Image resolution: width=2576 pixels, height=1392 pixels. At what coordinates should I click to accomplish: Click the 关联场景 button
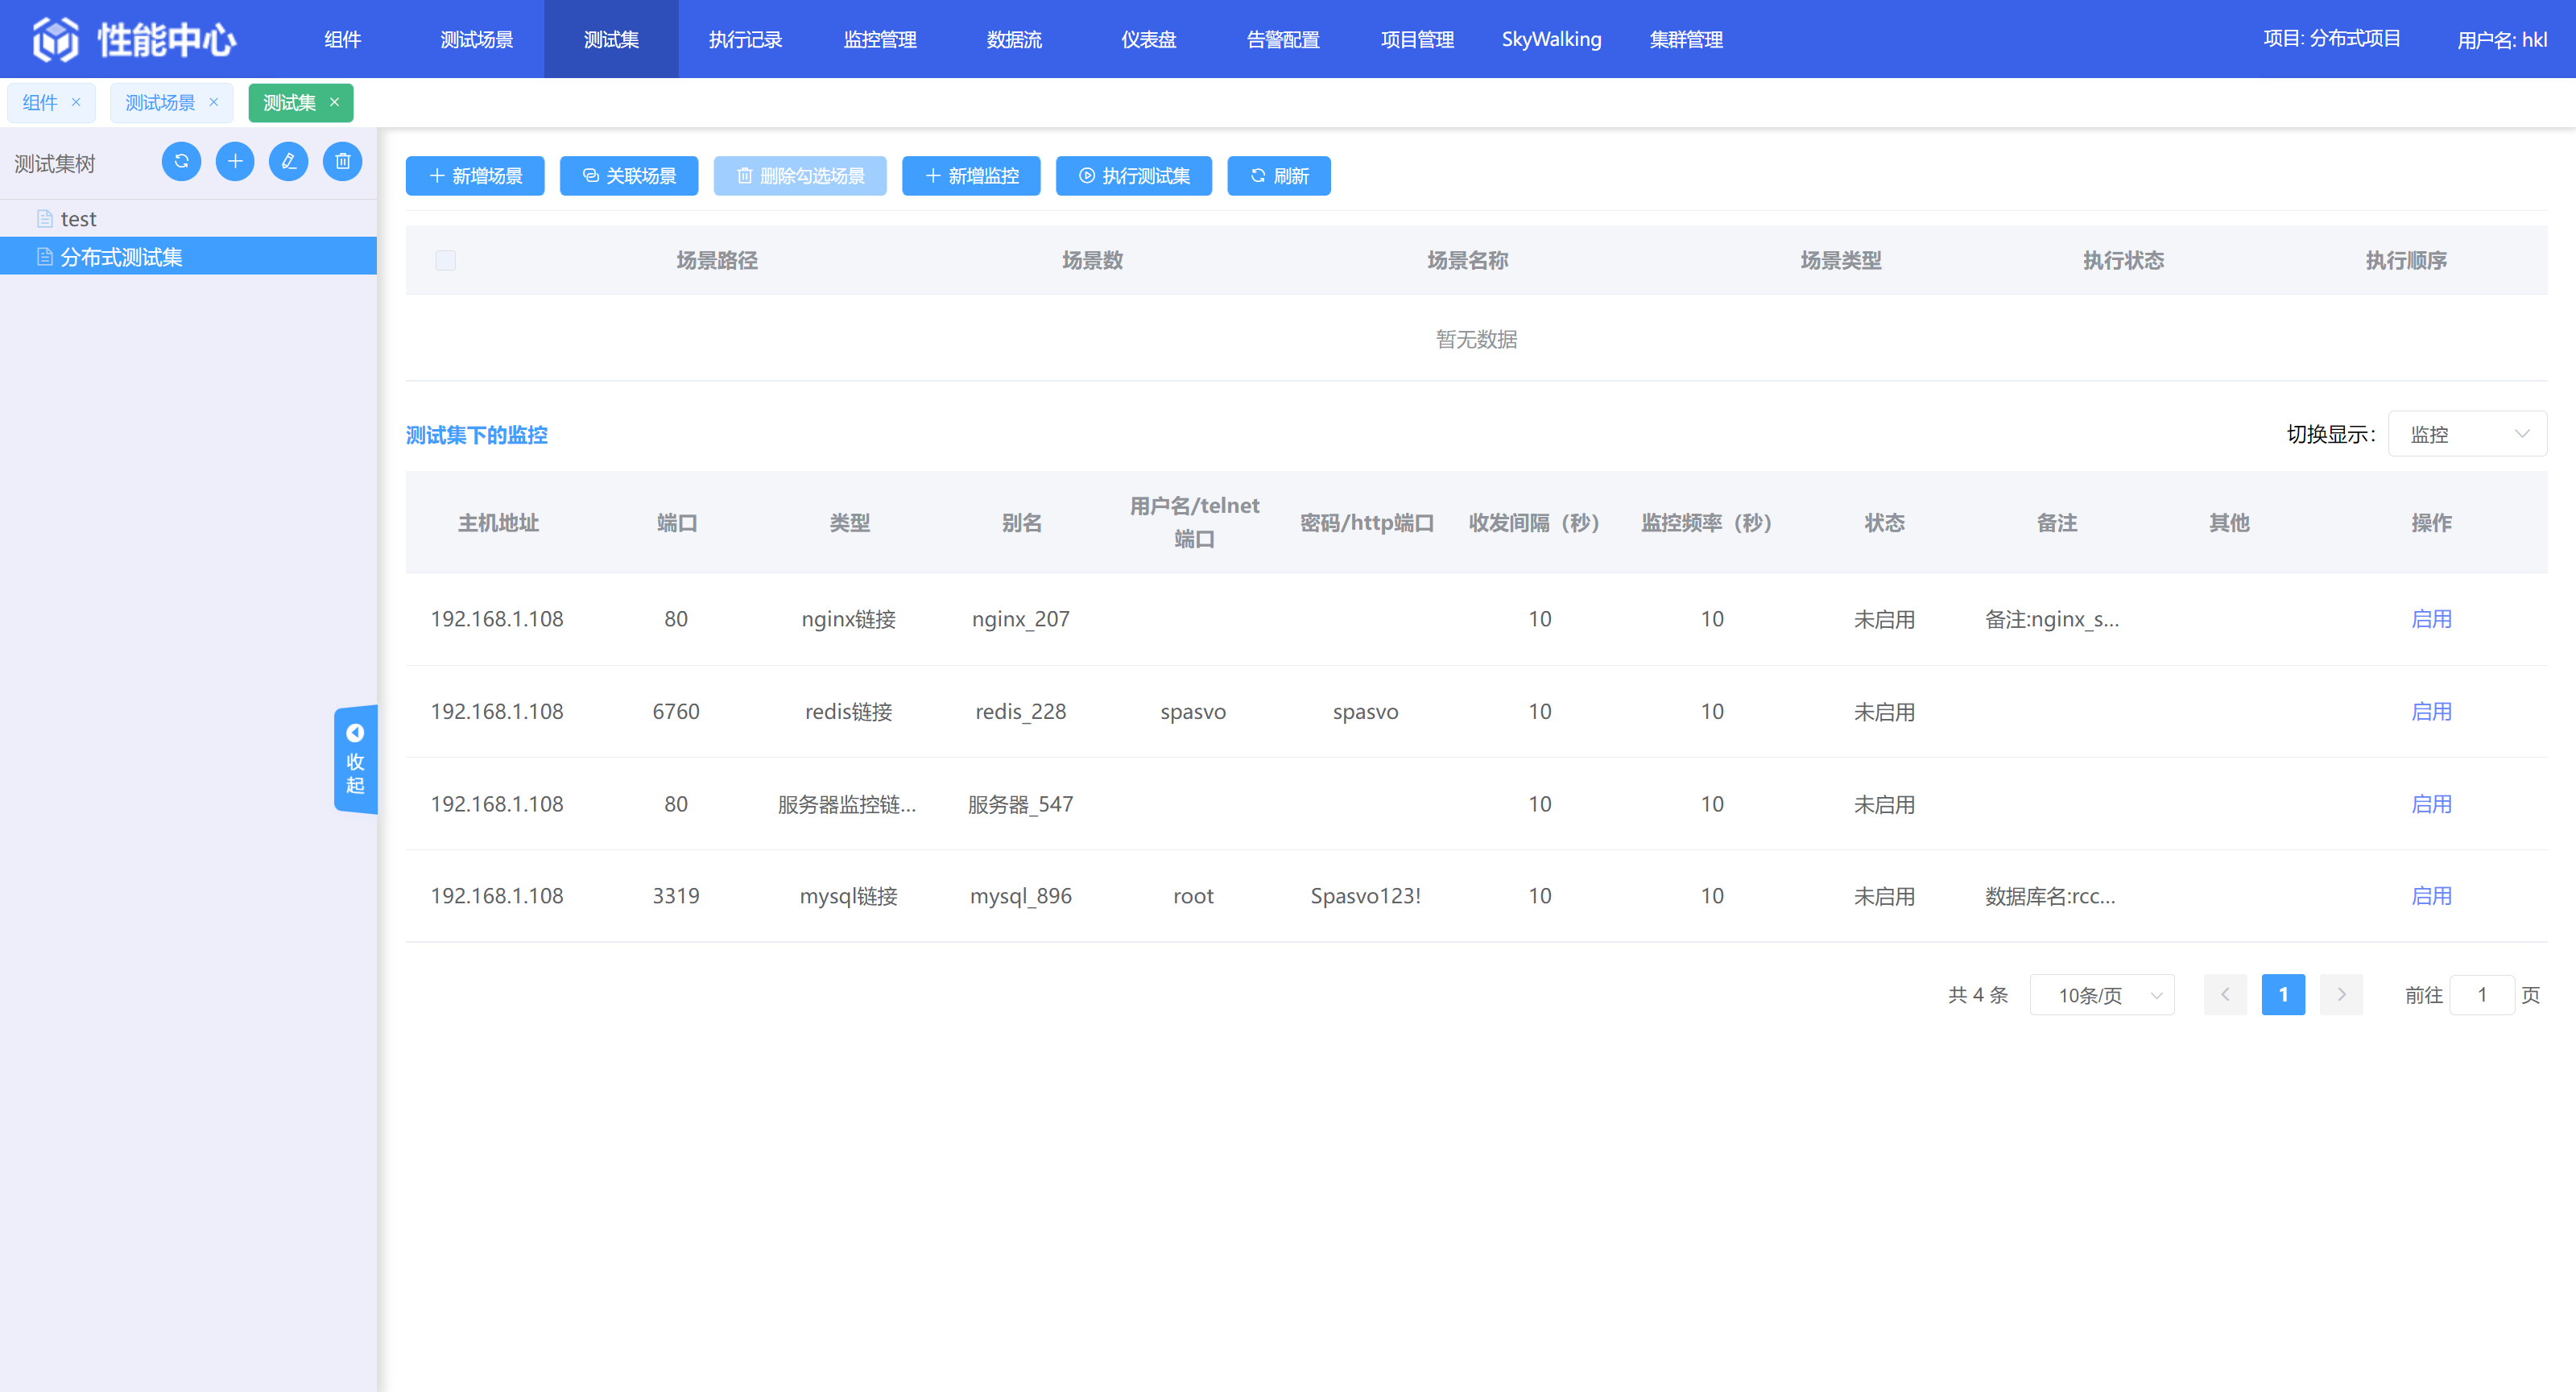pos(628,176)
